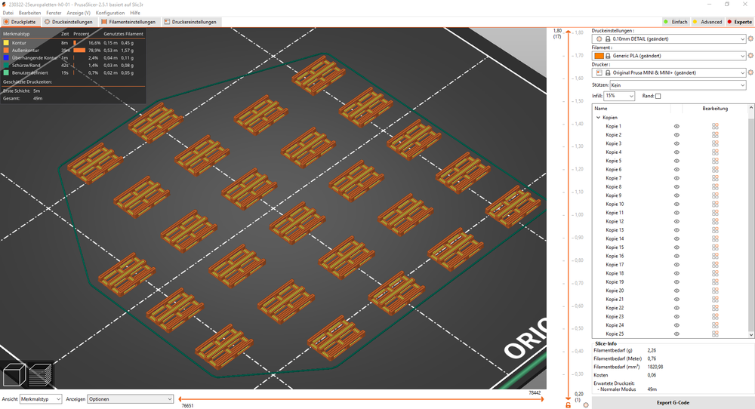This screenshot has width=755, height=409.
Task: Enable the Rand checkbox
Action: pos(658,97)
